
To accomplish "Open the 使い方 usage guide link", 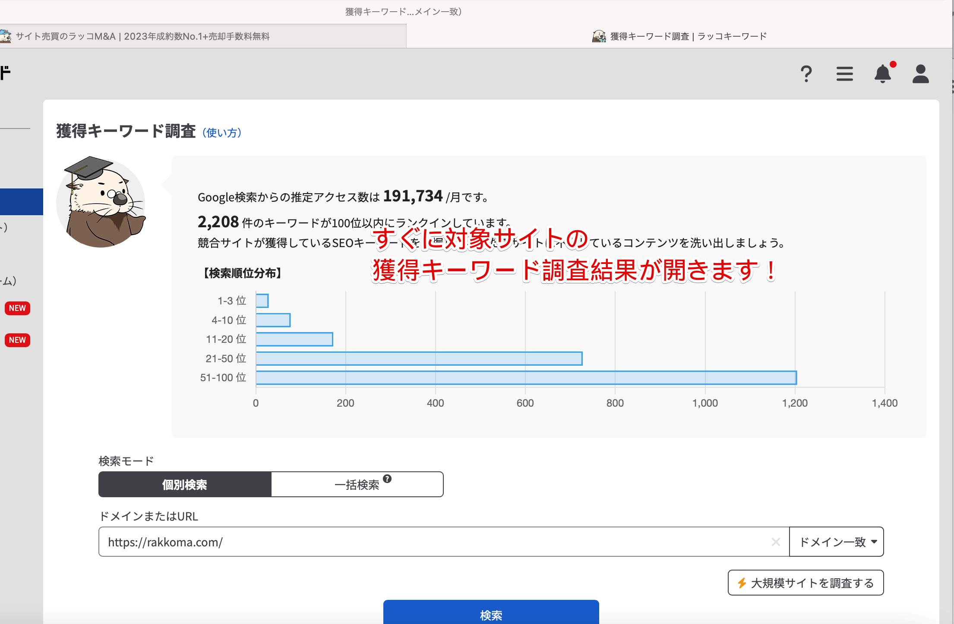I will pos(222,132).
